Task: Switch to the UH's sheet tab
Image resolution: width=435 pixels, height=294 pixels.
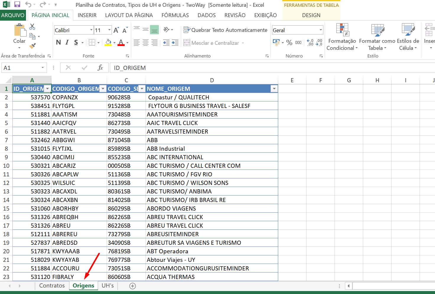Action: coord(108,286)
